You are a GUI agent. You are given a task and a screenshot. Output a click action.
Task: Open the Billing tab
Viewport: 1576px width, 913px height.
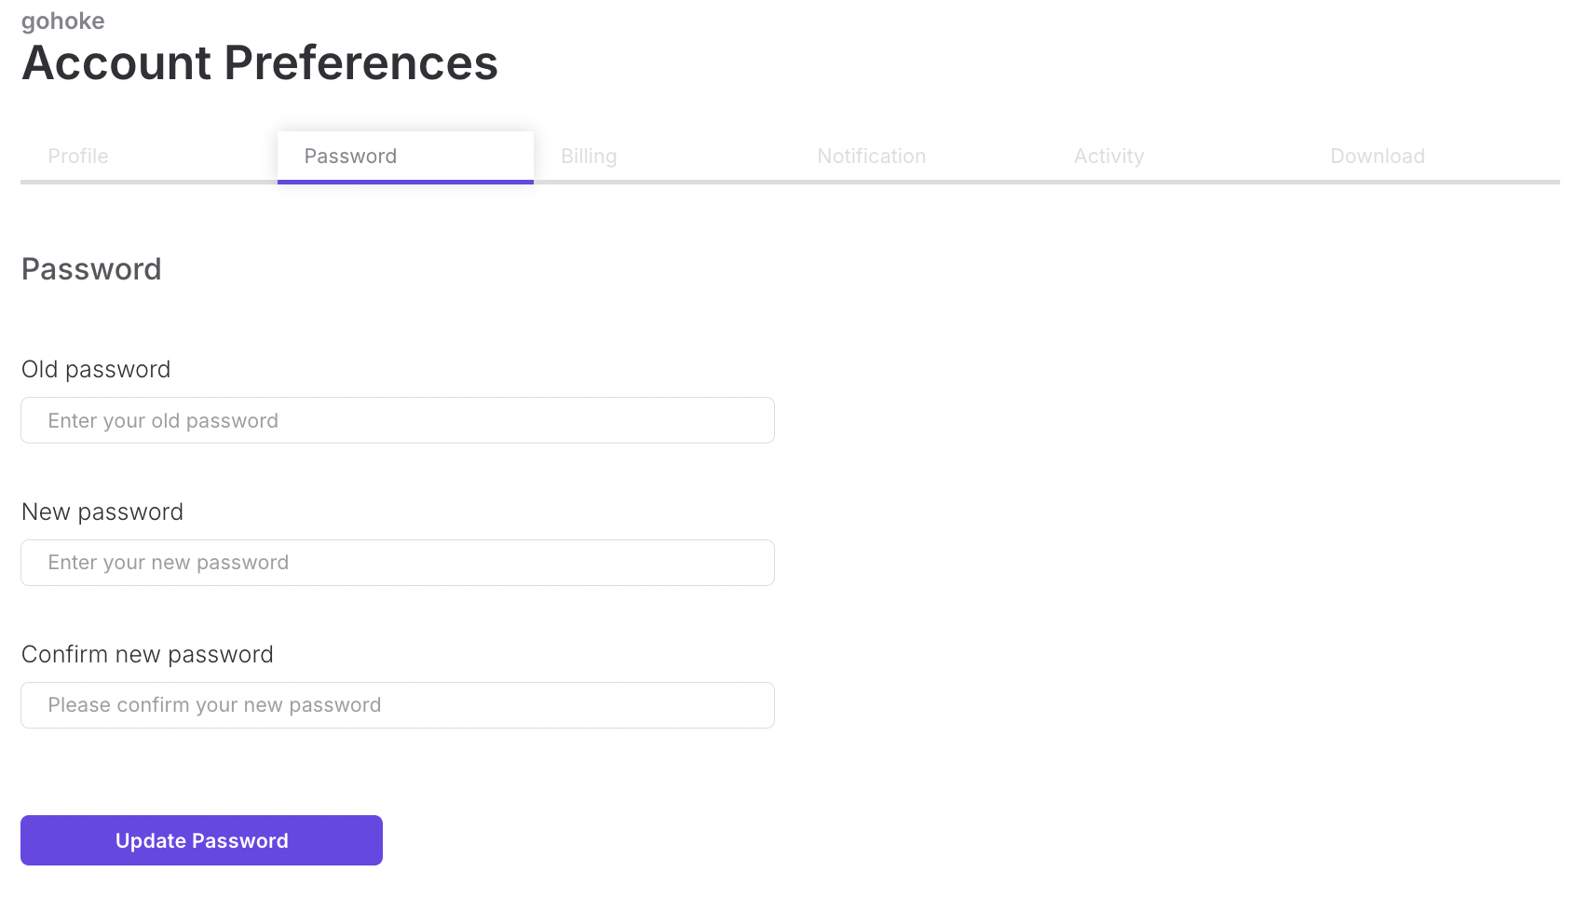(x=589, y=157)
